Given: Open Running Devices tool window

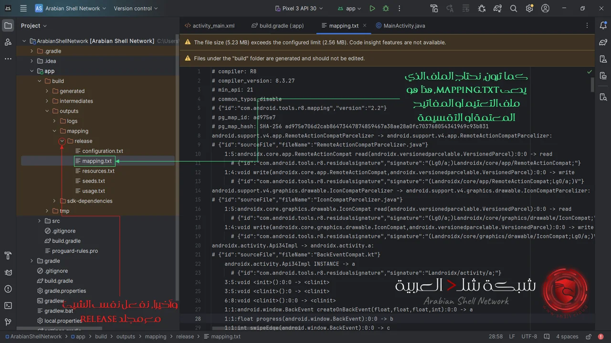Looking at the screenshot, I should pyautogui.click(x=603, y=75).
